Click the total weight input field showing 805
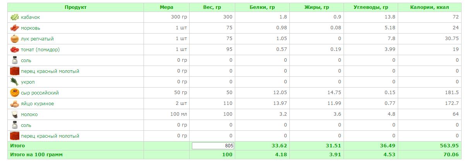467x162 pixels. tap(213, 146)
